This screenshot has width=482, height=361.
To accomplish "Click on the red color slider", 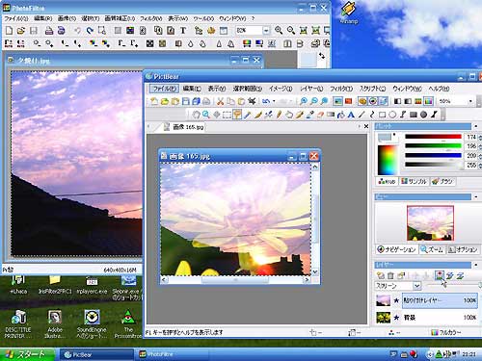I will pyautogui.click(x=433, y=137).
